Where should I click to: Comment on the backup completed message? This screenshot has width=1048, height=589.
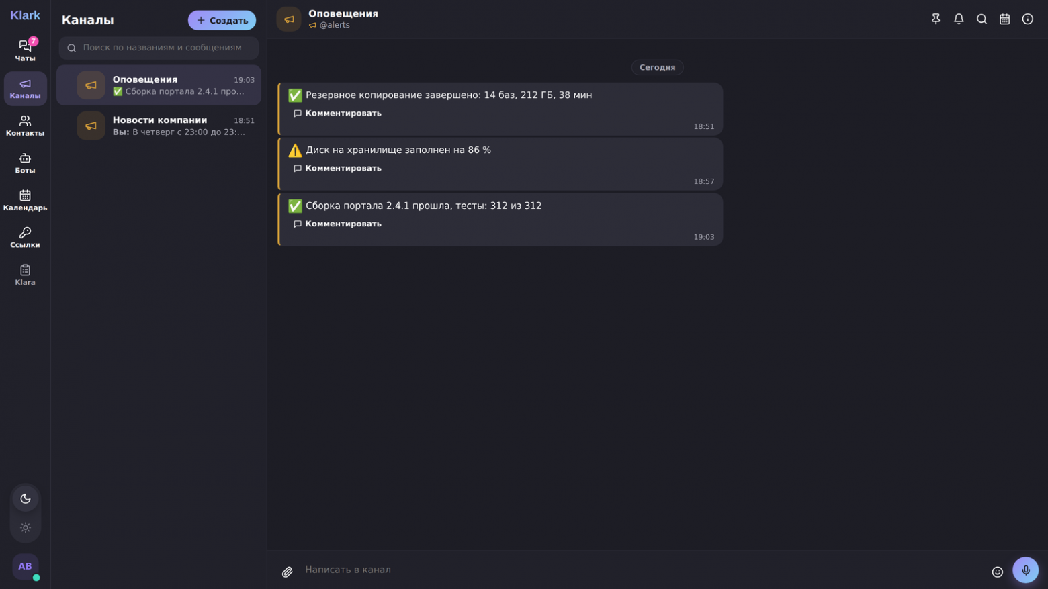tap(337, 113)
